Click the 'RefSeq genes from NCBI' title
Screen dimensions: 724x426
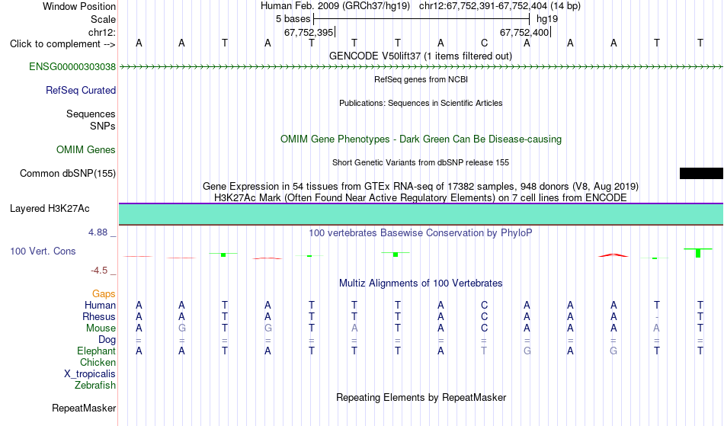pyautogui.click(x=421, y=79)
